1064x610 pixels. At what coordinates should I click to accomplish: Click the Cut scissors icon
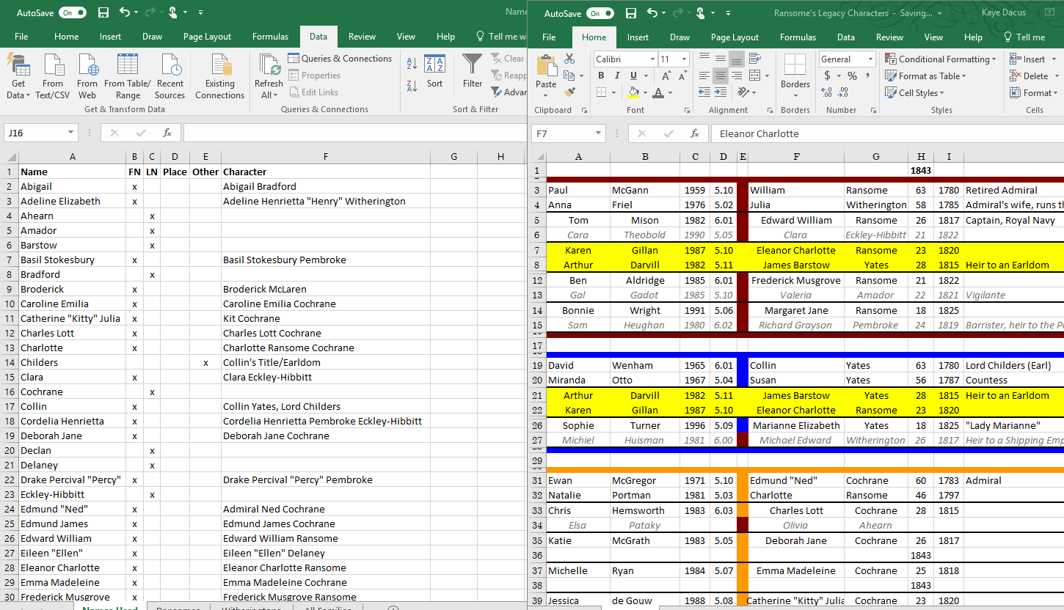(569, 59)
